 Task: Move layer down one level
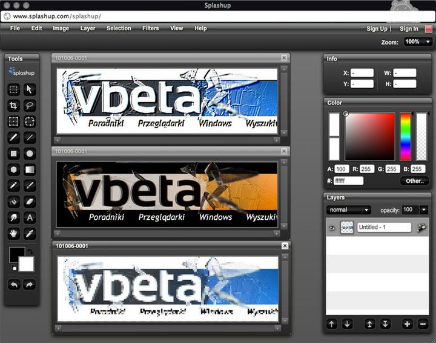347,324
